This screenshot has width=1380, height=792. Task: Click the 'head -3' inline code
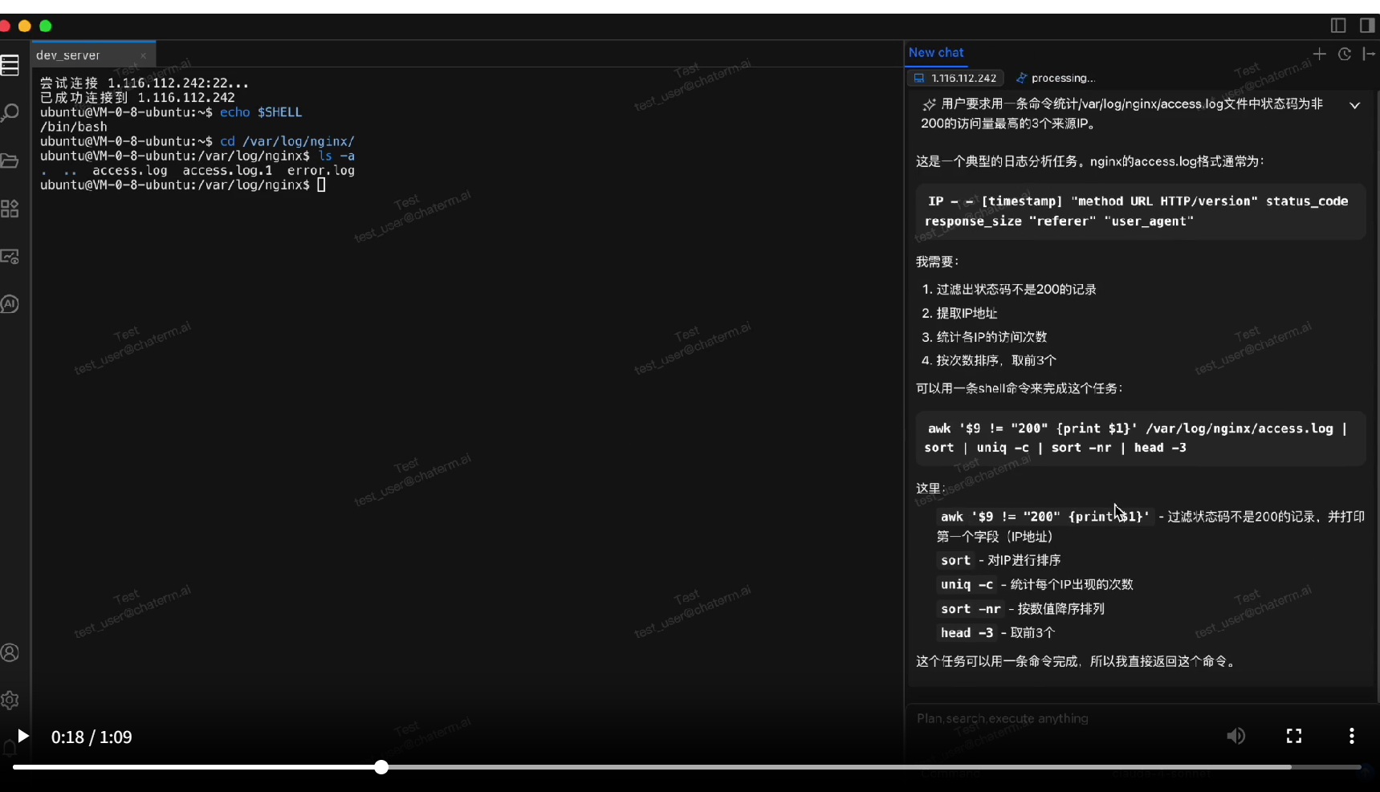(x=967, y=633)
